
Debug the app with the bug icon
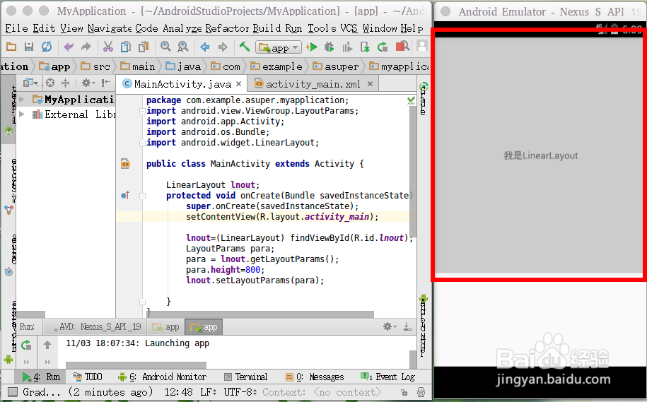pos(330,47)
